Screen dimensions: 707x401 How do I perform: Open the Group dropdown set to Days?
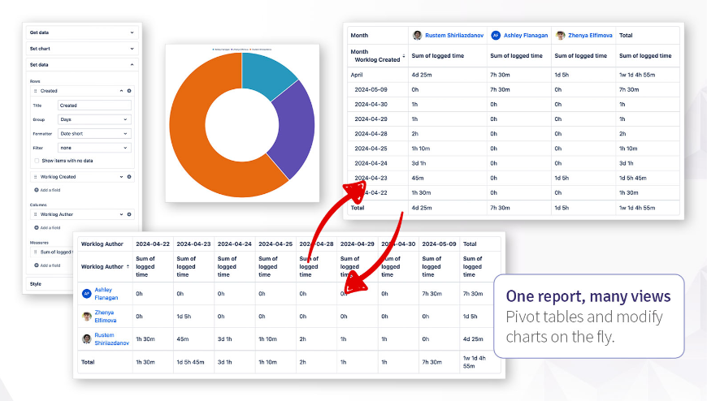pos(95,119)
